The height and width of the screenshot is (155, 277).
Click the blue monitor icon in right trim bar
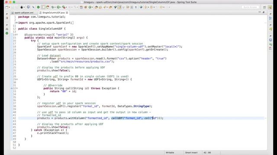[x=271, y=40]
